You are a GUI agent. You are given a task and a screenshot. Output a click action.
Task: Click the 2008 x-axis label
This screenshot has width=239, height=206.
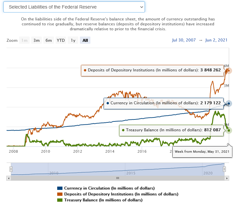pyautogui.click(x=13, y=151)
